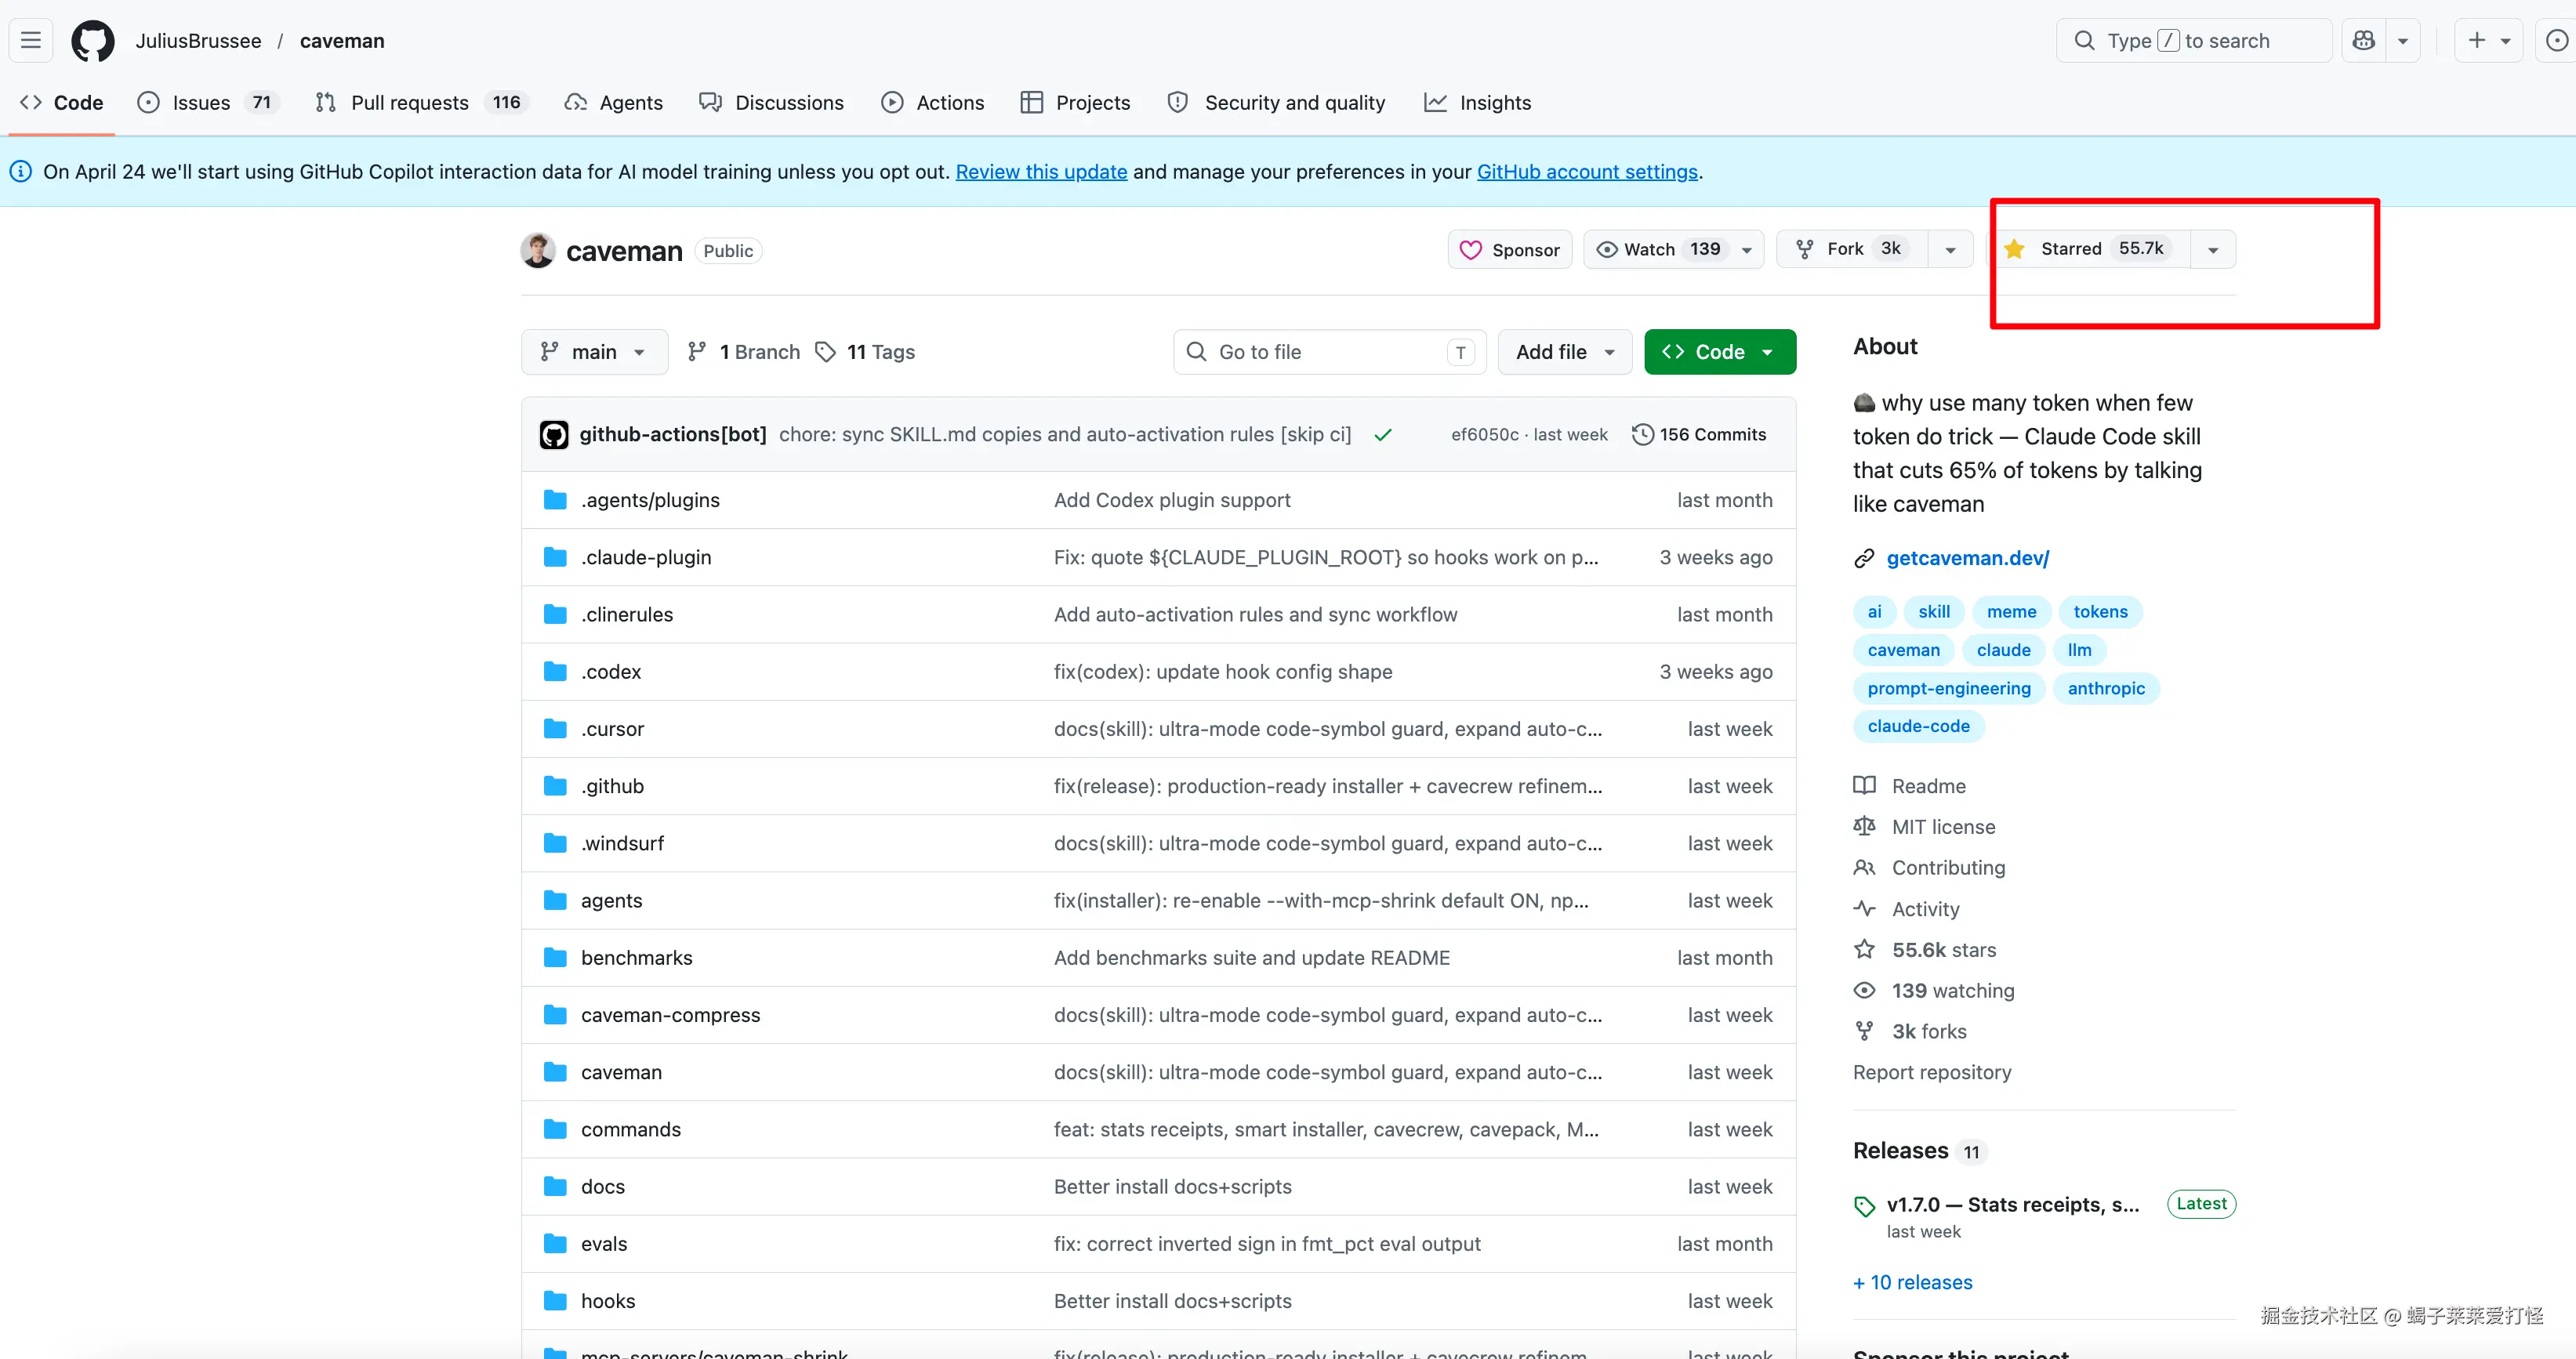Click the scale icon beside MIT license

[x=1864, y=827]
